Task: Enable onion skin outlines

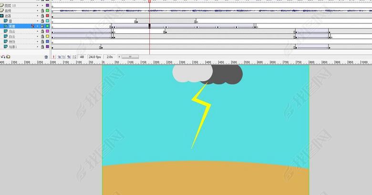Action: (x=64, y=57)
